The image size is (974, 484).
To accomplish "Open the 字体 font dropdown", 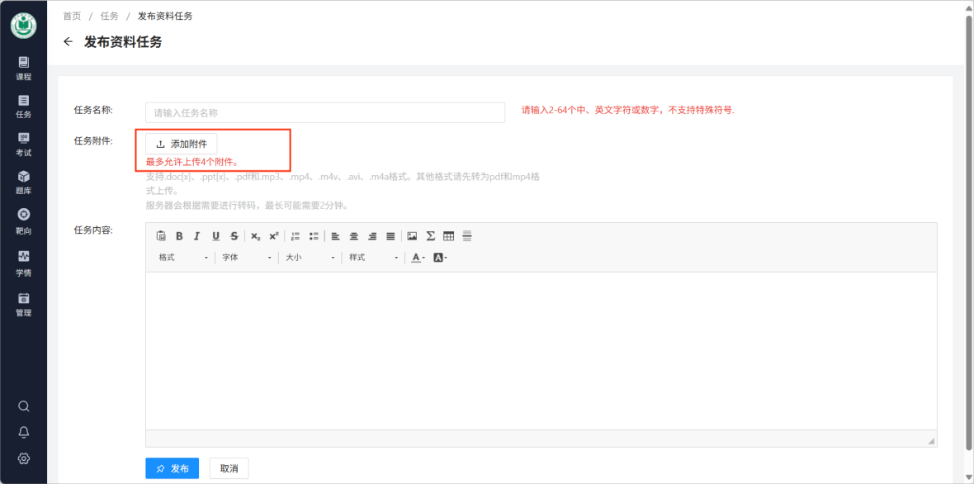I will click(248, 257).
